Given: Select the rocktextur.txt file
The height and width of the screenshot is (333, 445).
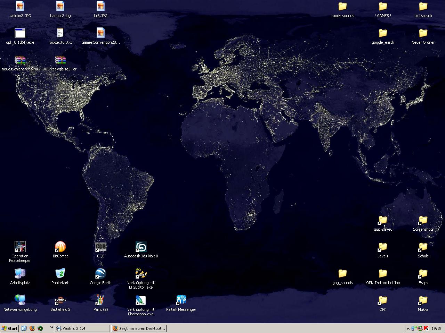Looking at the screenshot, I should point(60,33).
